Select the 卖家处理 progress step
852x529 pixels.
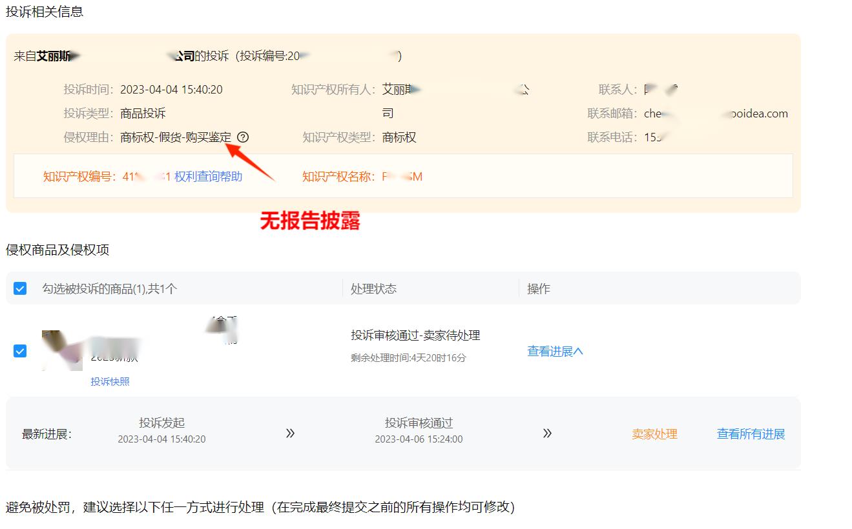654,434
